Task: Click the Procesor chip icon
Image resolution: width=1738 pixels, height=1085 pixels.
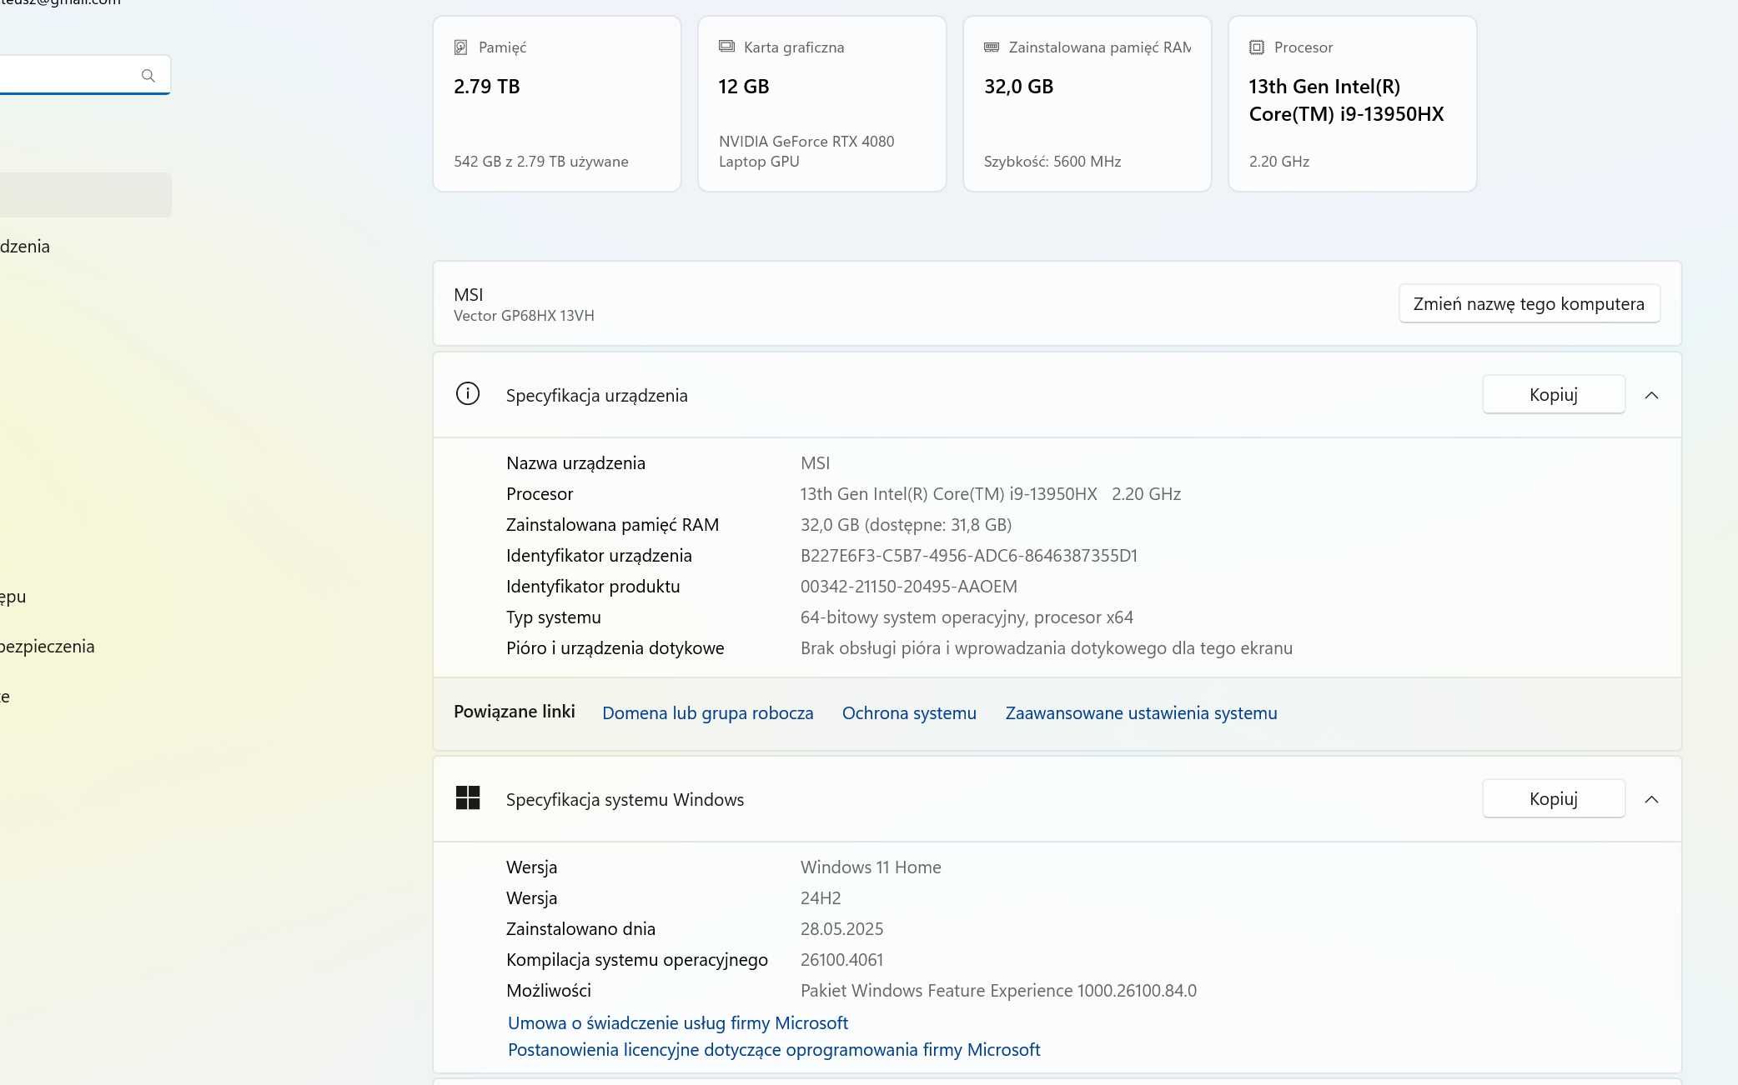Action: pyautogui.click(x=1257, y=47)
